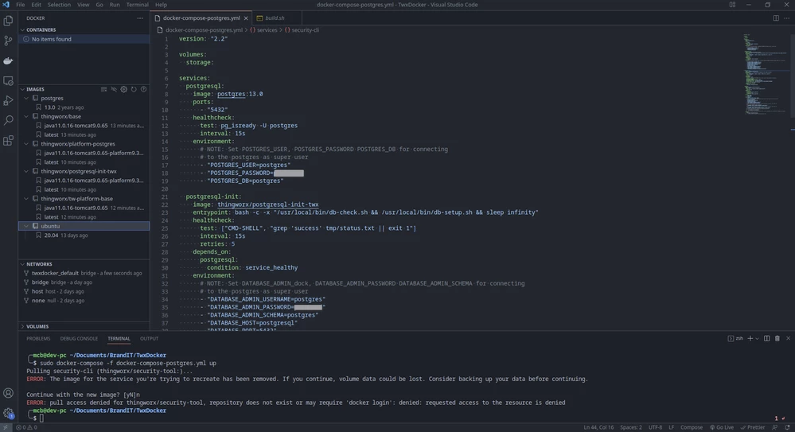Change encoding via UTF-8
Image resolution: width=795 pixels, height=432 pixels.
655,427
